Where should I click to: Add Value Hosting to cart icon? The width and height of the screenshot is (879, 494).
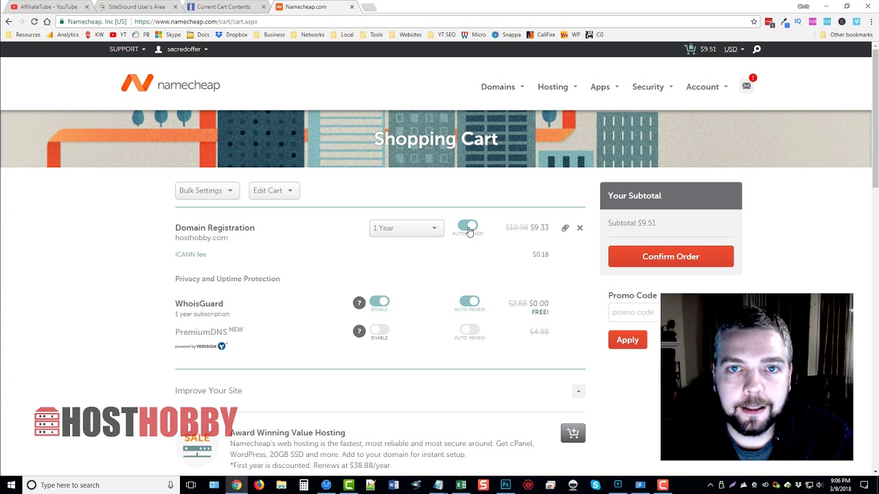point(573,433)
